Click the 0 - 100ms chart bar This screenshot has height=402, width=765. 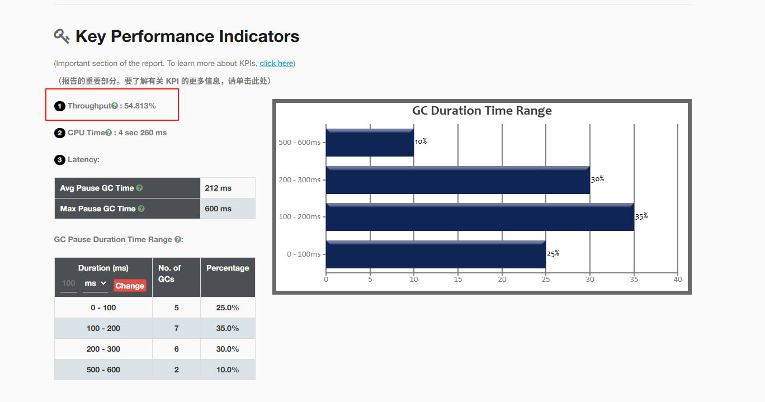[435, 254]
